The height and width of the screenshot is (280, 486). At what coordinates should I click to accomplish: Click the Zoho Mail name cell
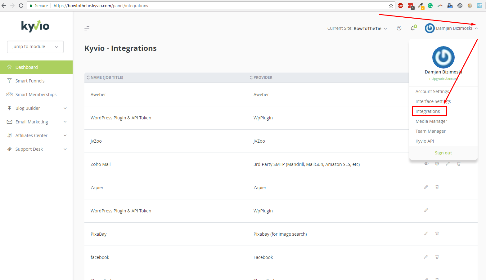[101, 164]
